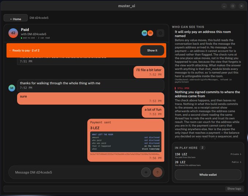Click the plus attach button in composer
Viewport: 248px width, 196px height.
pyautogui.click(x=146, y=172)
